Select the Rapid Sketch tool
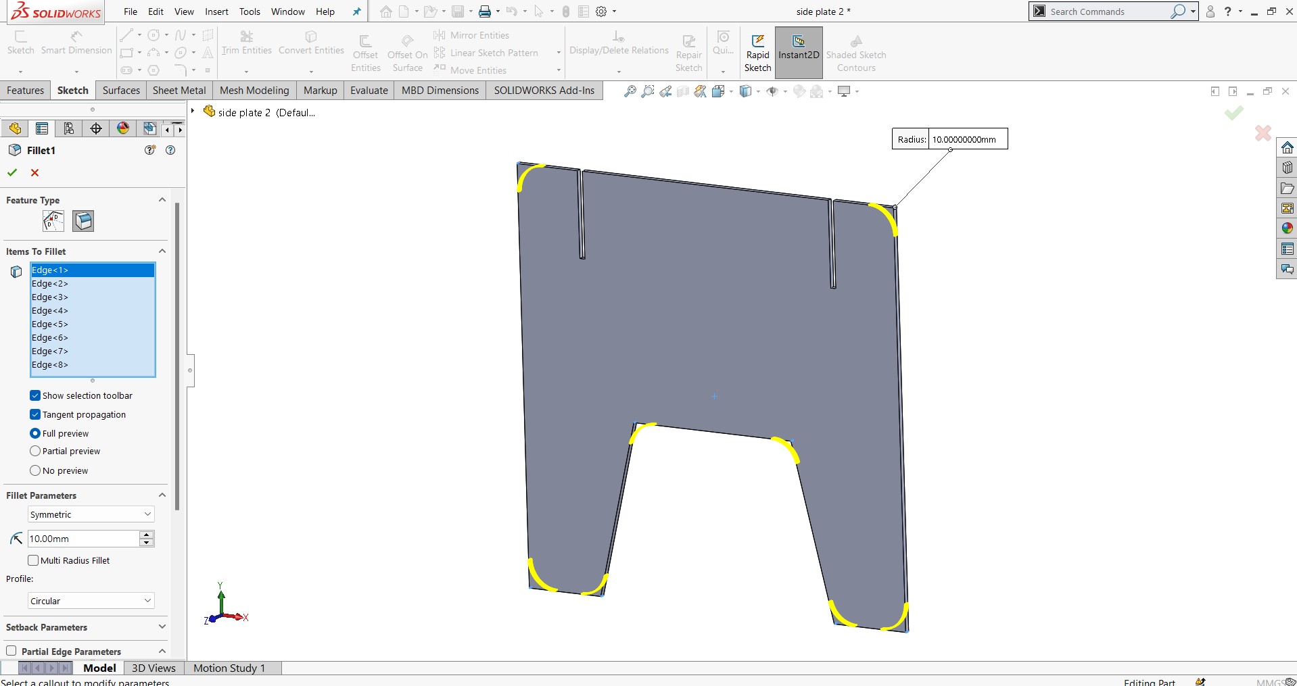 tap(757, 53)
